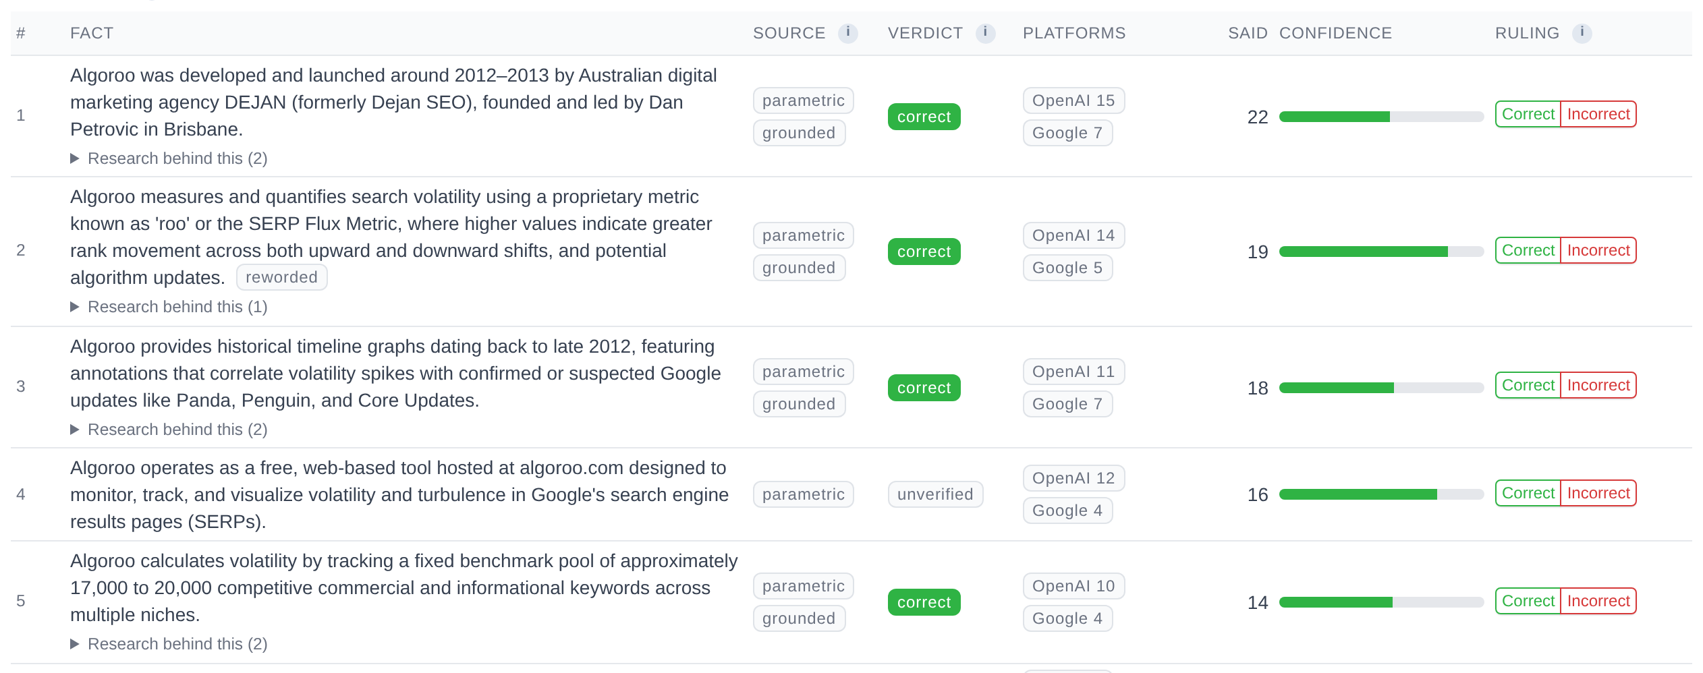
Task: Mark fact 3 ruling as Correct
Action: pyautogui.click(x=1528, y=385)
